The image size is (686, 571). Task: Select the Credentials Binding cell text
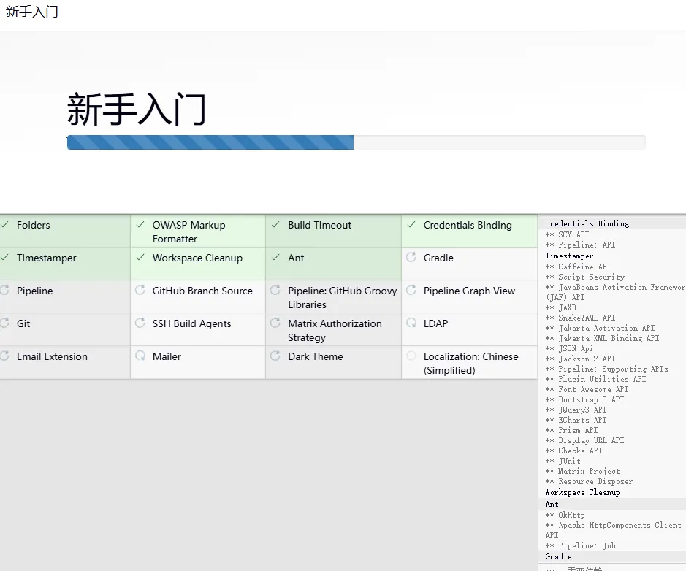pyautogui.click(x=468, y=225)
